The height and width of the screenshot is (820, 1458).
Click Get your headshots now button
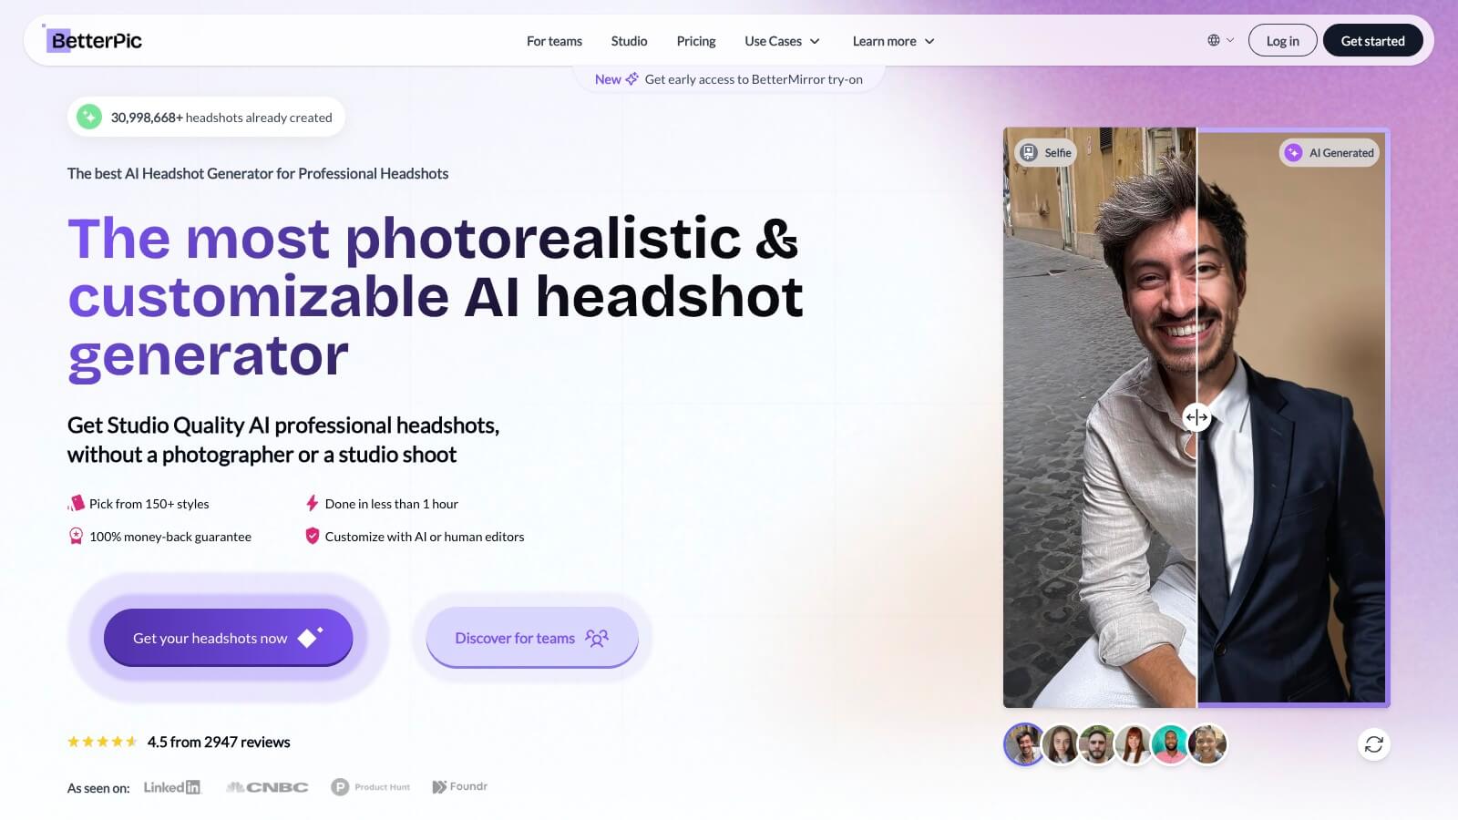coord(228,638)
